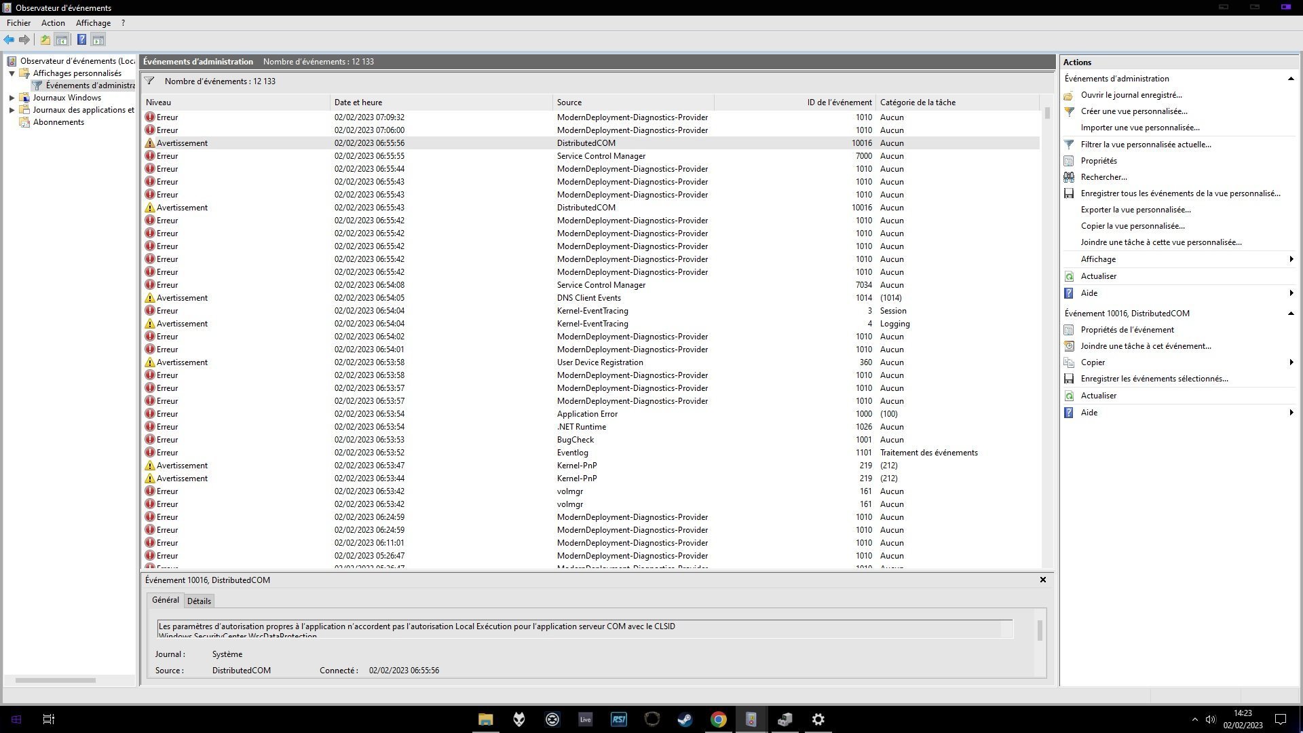Image resolution: width=1303 pixels, height=733 pixels.
Task: Click Joindre une tâche à cet événement icon
Action: coord(1069,346)
